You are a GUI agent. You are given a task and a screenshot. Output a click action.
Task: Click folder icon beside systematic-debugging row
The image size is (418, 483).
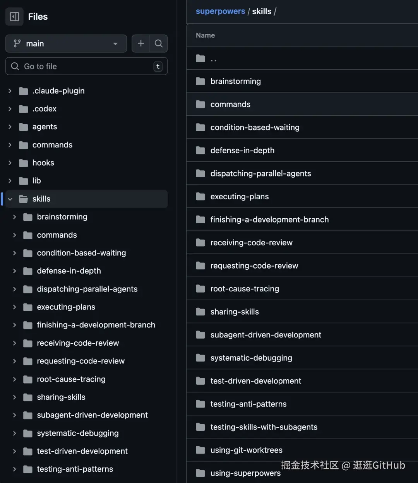(x=200, y=358)
